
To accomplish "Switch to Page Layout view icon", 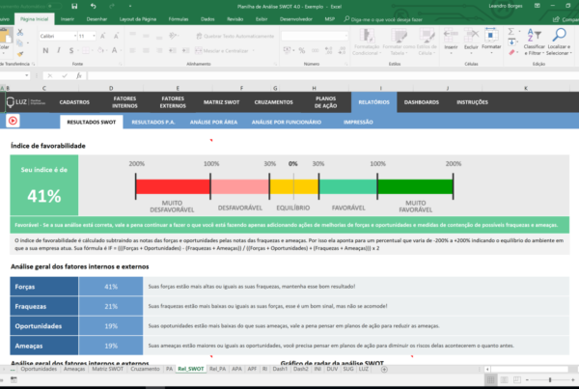I will [504, 379].
